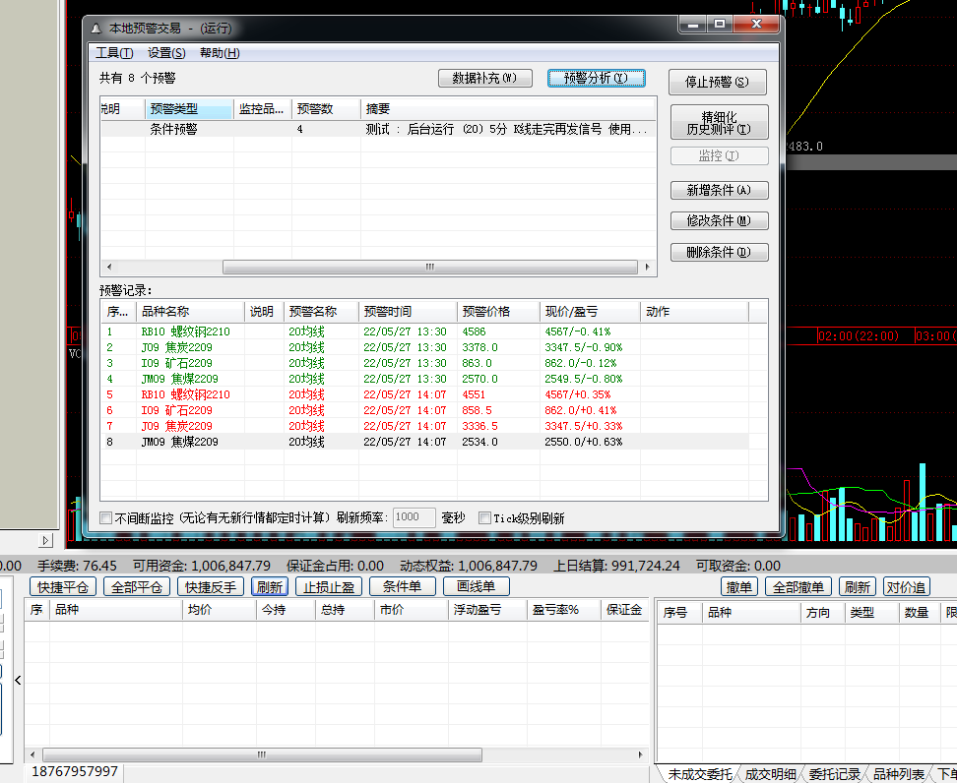This screenshot has width=957, height=783.
Task: Sort by the 预警类型 column header
Action: [x=189, y=109]
